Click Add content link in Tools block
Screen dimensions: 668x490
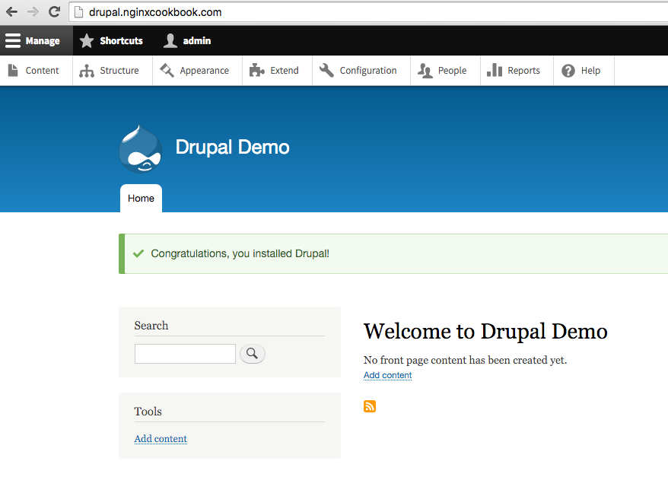(161, 439)
